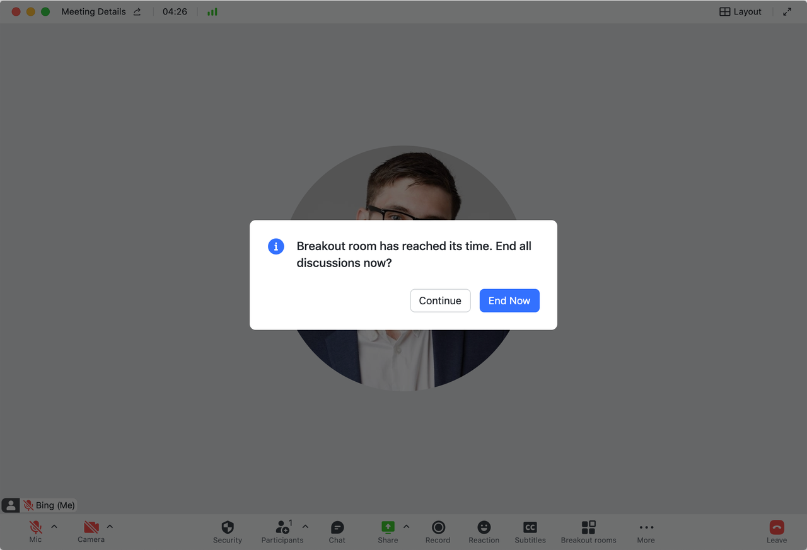Open Breakout rooms icon
Image resolution: width=807 pixels, height=550 pixels.
click(x=588, y=527)
